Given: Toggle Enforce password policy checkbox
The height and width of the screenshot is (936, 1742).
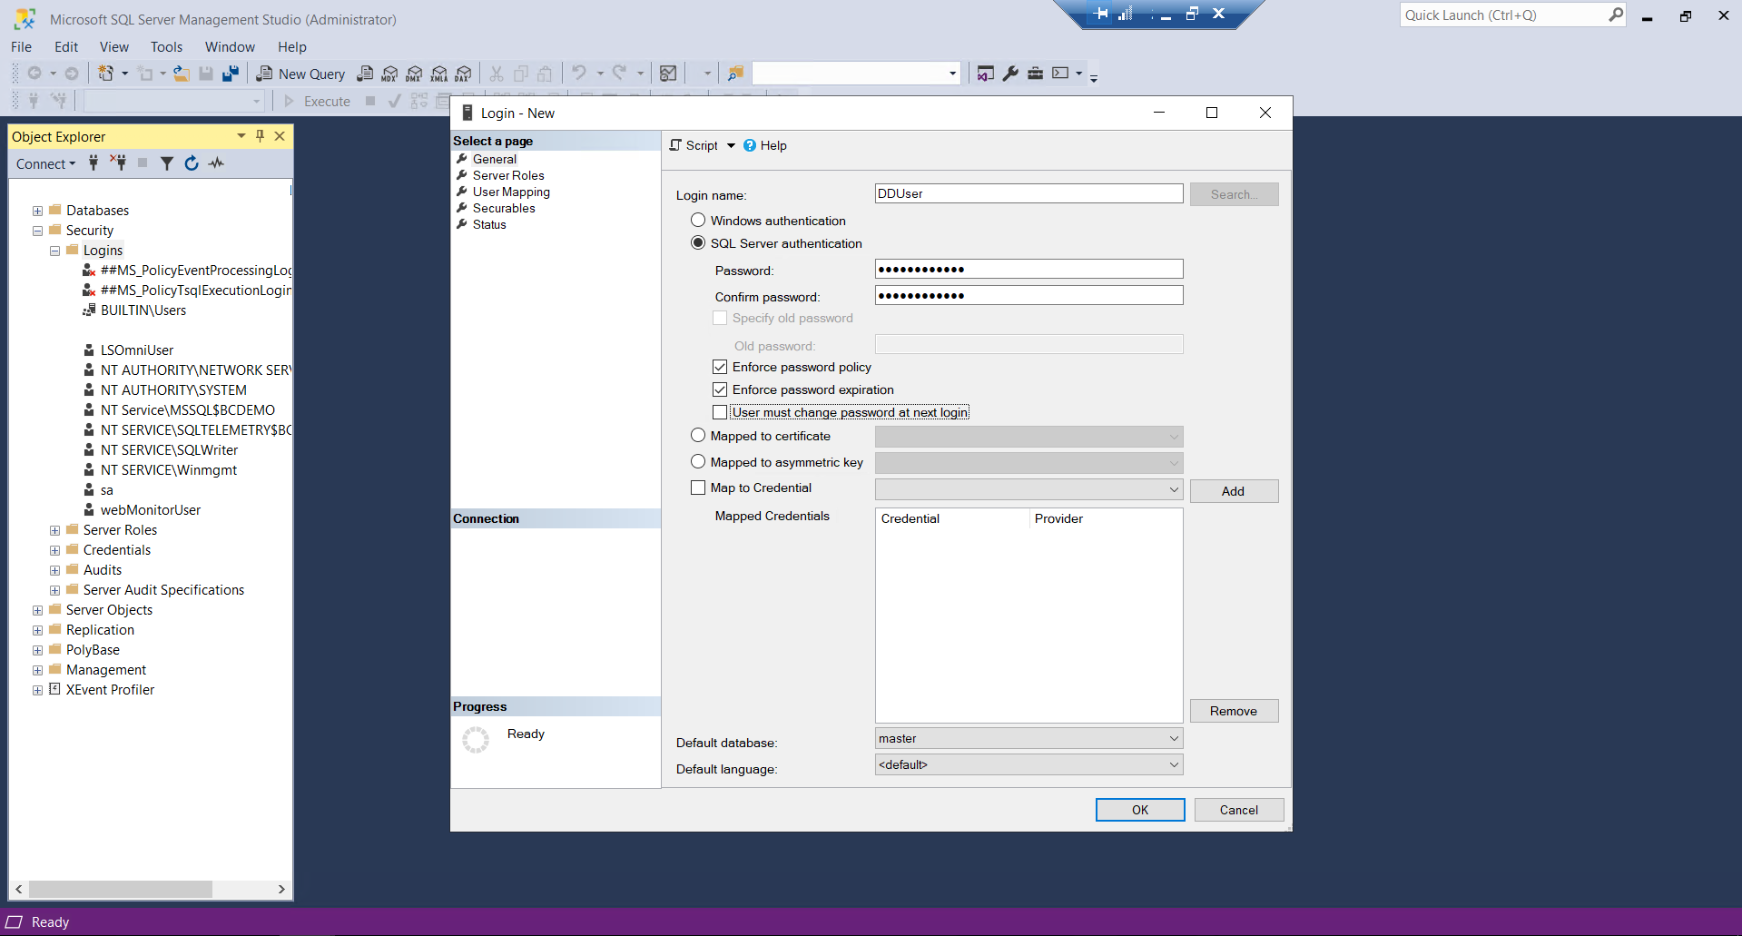Looking at the screenshot, I should 720,367.
